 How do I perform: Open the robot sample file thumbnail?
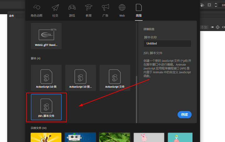click(80, 137)
